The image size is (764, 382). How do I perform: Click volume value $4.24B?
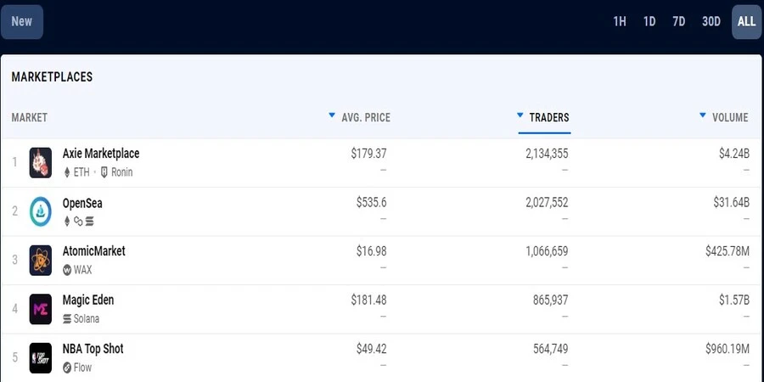(734, 154)
